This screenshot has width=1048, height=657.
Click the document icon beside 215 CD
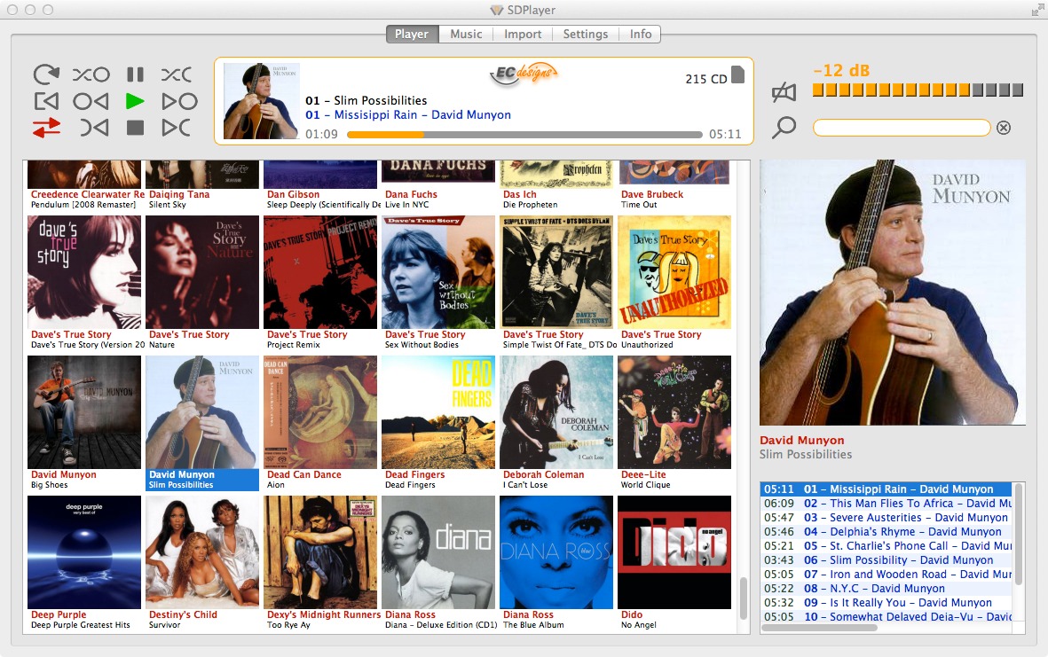coord(738,74)
